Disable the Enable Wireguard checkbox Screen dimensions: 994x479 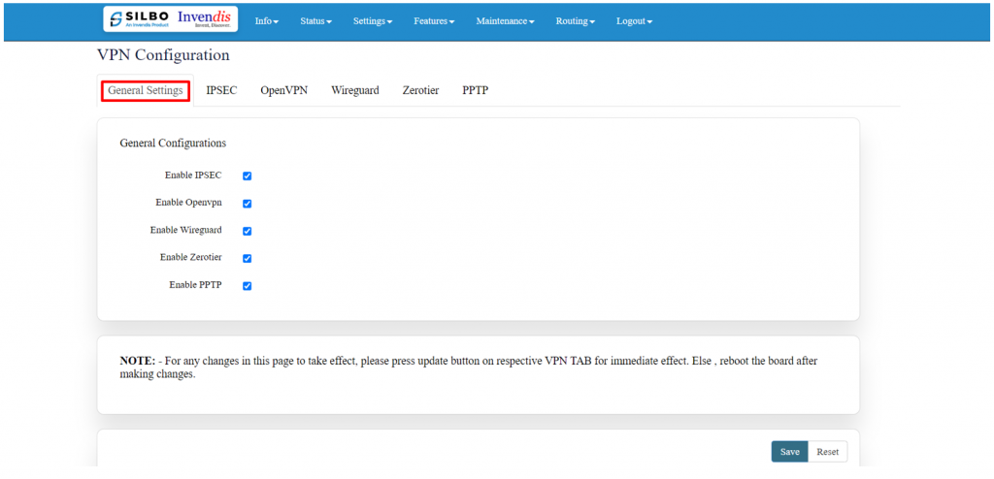tap(248, 231)
